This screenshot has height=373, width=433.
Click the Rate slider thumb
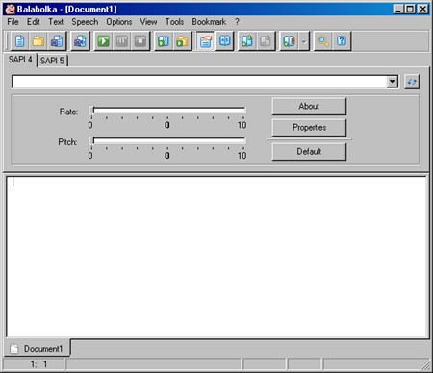92,111
